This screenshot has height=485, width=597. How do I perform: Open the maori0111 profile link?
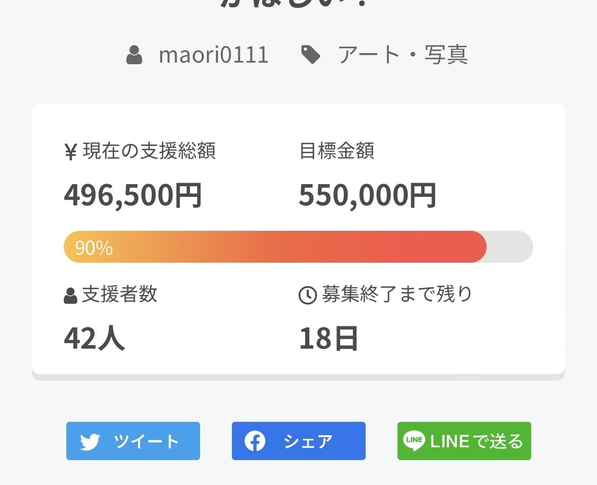point(214,55)
